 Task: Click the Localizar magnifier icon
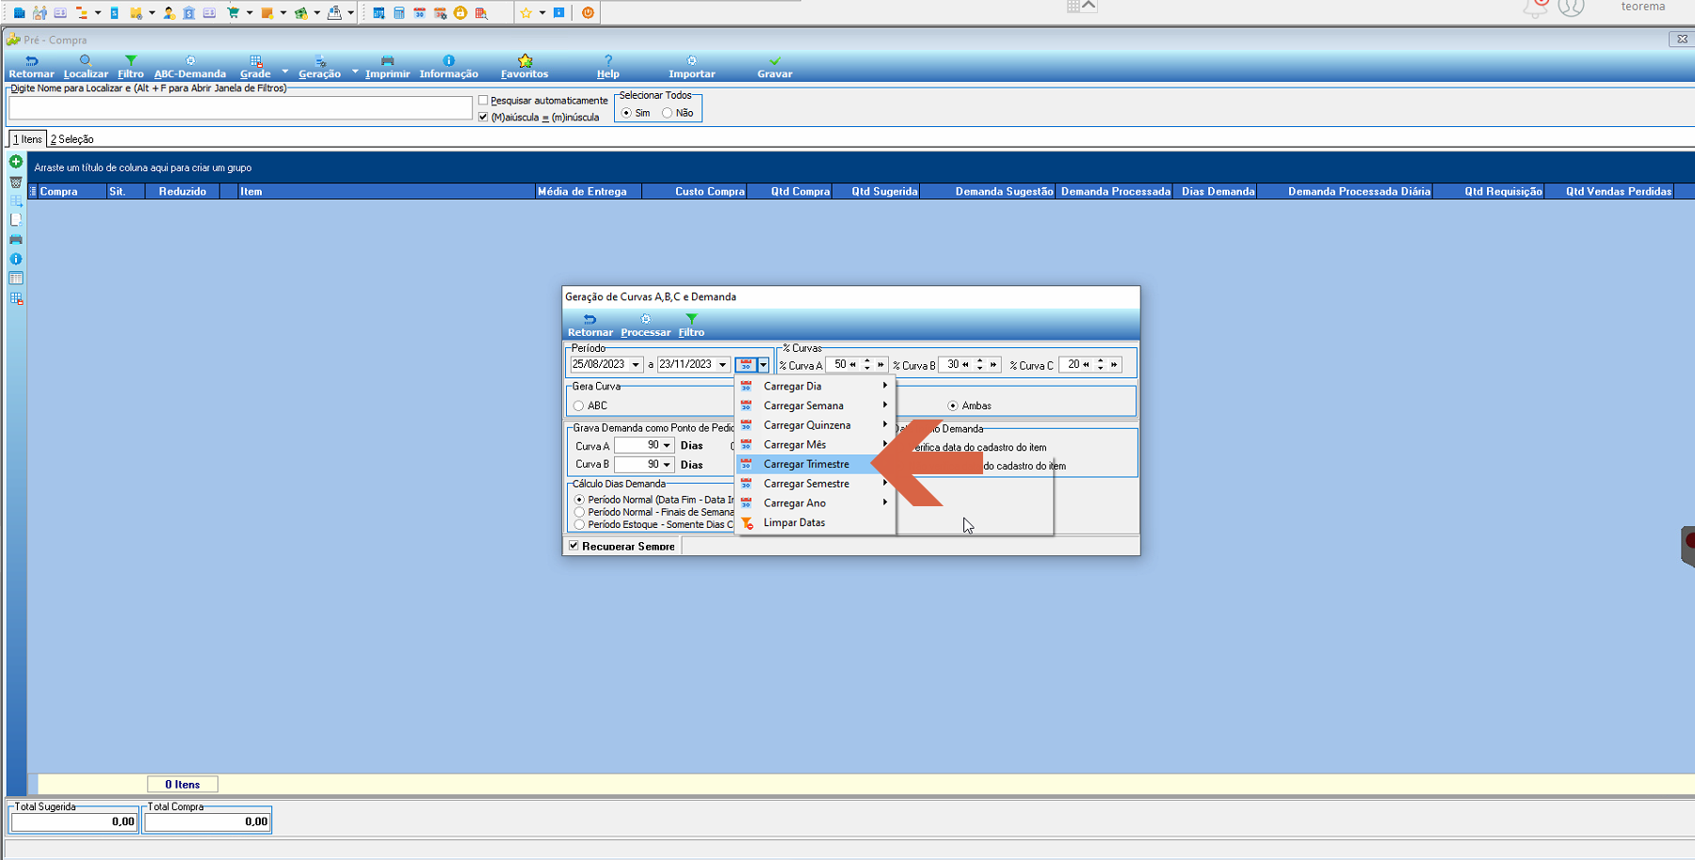(x=86, y=60)
